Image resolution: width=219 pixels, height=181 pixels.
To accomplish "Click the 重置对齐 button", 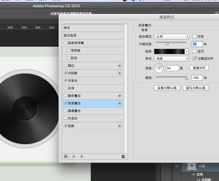I will 199,68.
